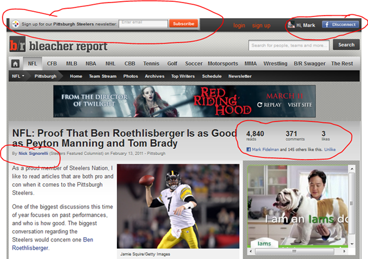Click VISIT SITE on Red Riding Hood ad
This screenshot has width=368, height=259.
click(300, 105)
